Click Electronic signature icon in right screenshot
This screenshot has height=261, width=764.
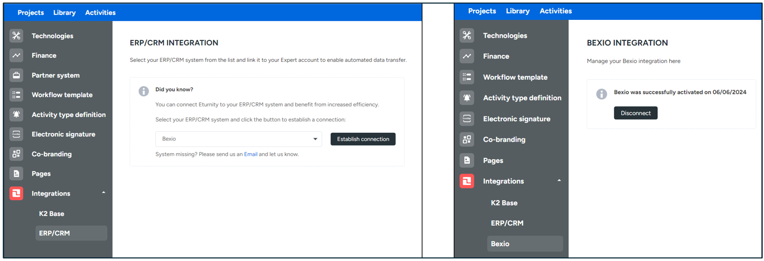pos(467,118)
